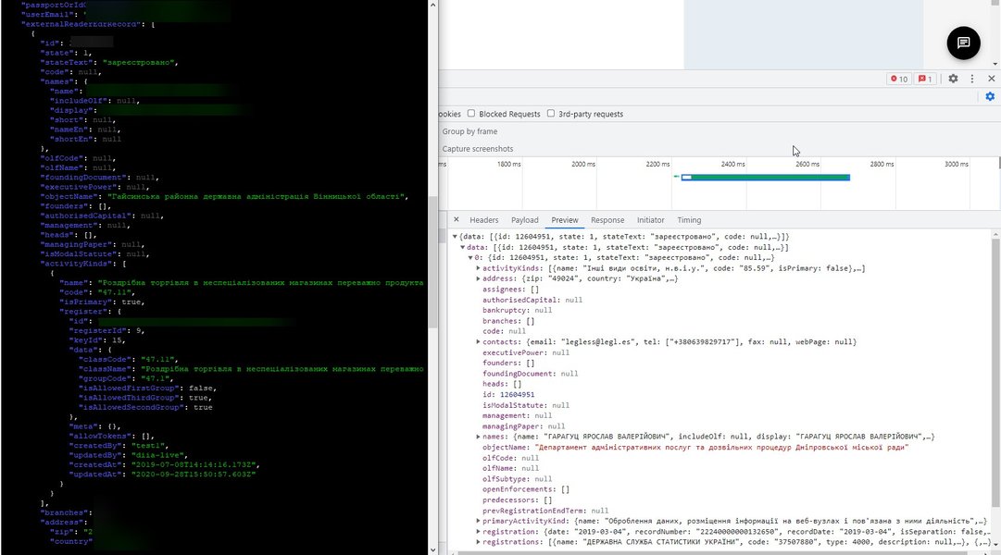Switch to the Headers tab
1001x555 pixels.
pos(483,220)
